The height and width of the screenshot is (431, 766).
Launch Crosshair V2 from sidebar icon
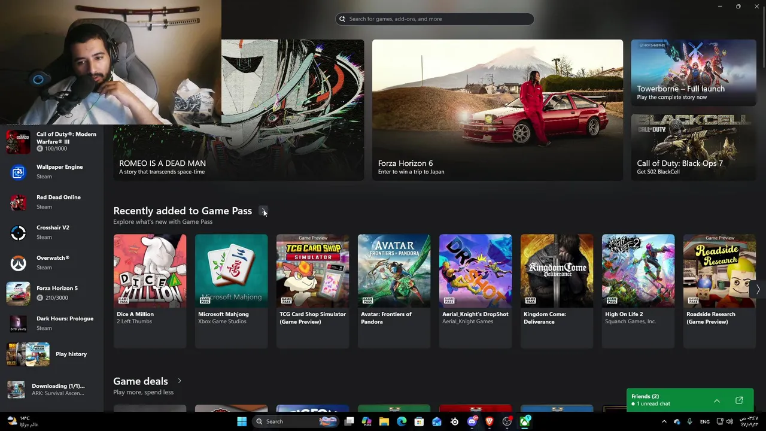(x=18, y=233)
